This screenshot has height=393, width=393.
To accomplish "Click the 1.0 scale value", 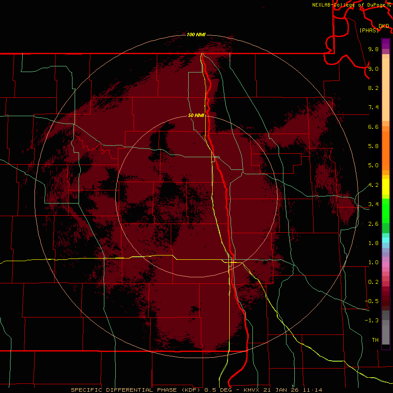I will click(373, 262).
